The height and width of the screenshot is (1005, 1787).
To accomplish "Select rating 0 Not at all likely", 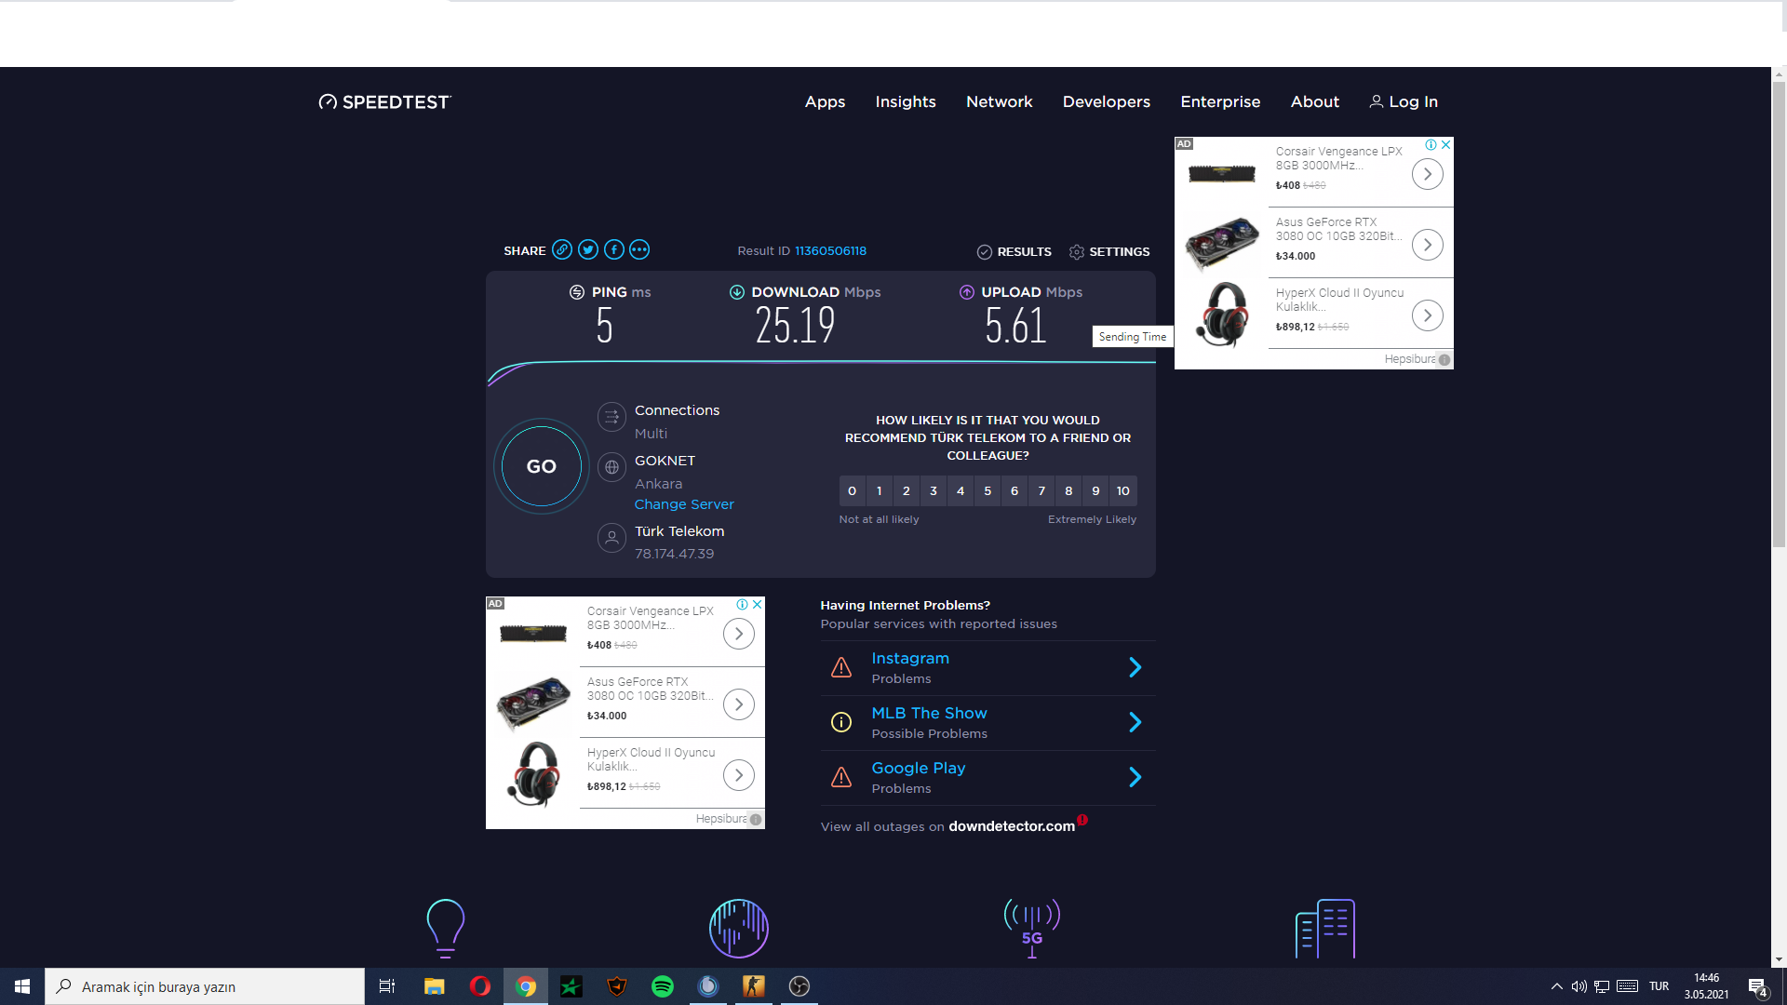I will [x=852, y=491].
